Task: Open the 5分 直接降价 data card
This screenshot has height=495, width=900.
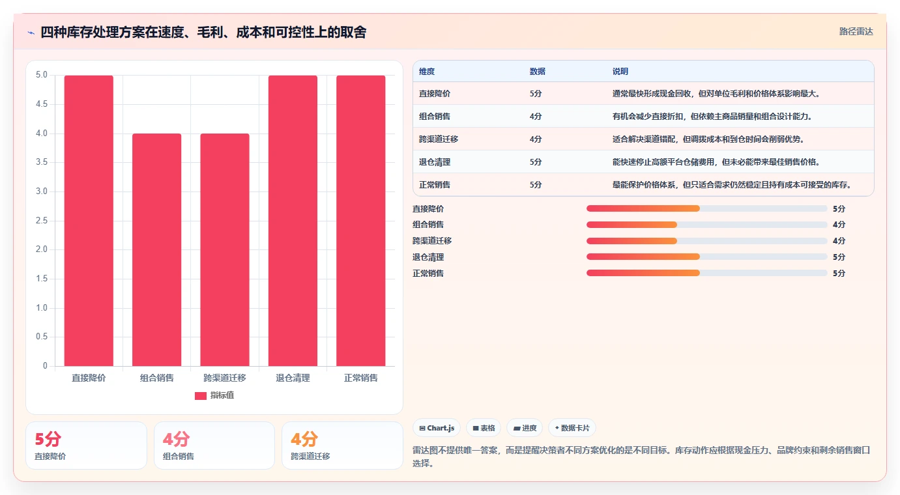Action: pyautogui.click(x=86, y=445)
